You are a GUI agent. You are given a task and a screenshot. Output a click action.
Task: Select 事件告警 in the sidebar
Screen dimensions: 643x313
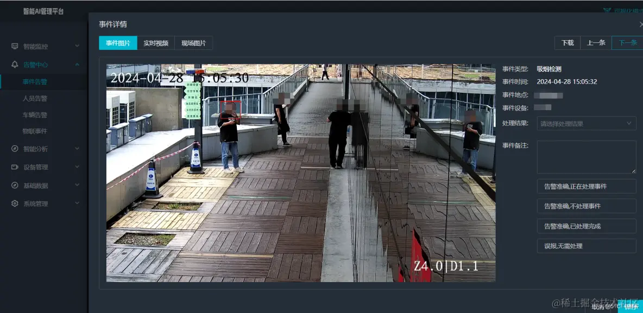(35, 81)
